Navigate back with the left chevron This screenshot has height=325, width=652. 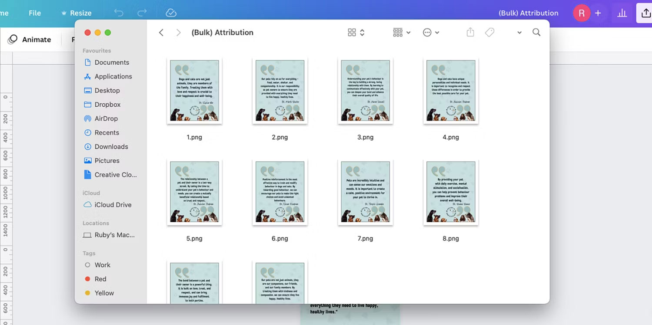pyautogui.click(x=161, y=32)
